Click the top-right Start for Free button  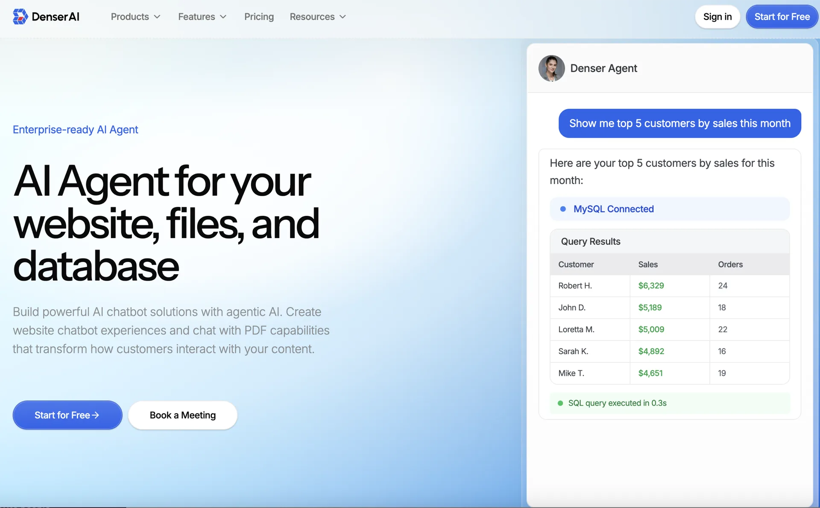(782, 17)
